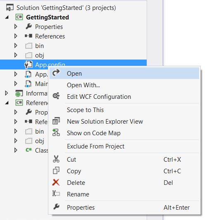
Task: Click the web project icon beside Informa
Action: [x=19, y=93]
